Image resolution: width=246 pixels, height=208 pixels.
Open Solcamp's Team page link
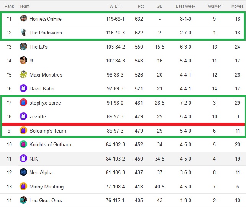pos(48,131)
